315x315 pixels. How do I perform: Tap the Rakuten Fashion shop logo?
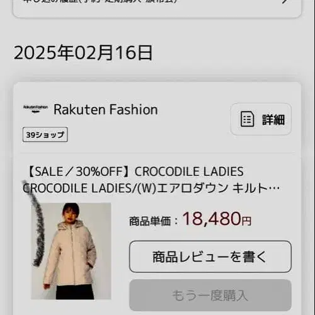tap(35, 109)
